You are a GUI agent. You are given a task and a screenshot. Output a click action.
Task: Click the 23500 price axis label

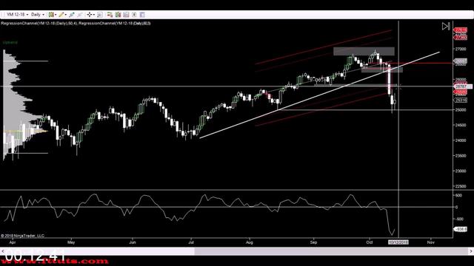[x=461, y=156]
